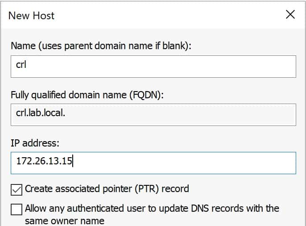This screenshot has width=306, height=226.
Task: Focus the IP address input field
Action: [x=153, y=163]
